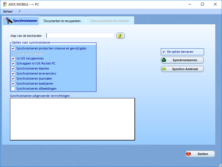Screen dimensions: 222x167
Task: Toggle Synchroniseren boekjaren checkbox
Action: point(13,83)
